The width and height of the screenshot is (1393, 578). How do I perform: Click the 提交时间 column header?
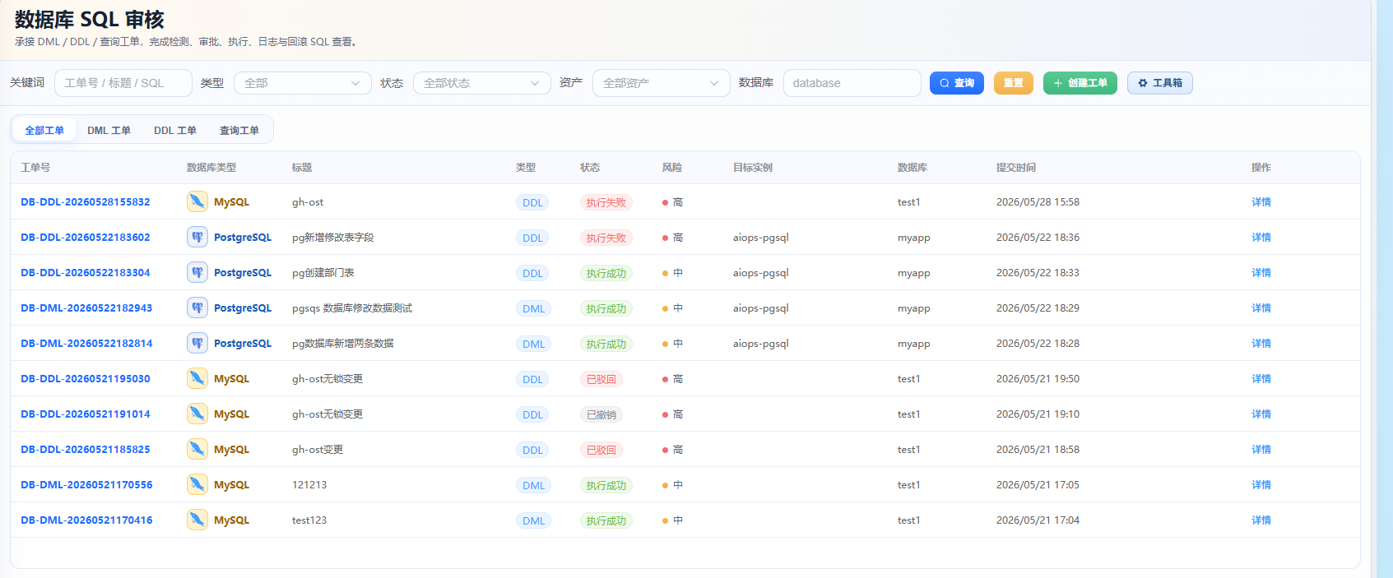pos(1016,167)
